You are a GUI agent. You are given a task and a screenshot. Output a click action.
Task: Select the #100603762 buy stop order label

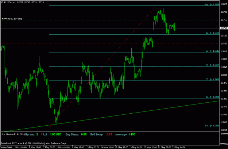(x=12, y=19)
